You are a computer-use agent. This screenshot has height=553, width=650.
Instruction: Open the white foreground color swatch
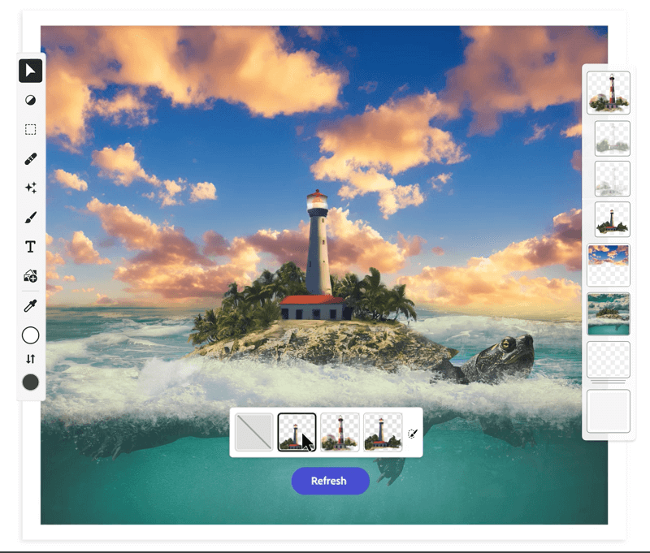point(30,335)
